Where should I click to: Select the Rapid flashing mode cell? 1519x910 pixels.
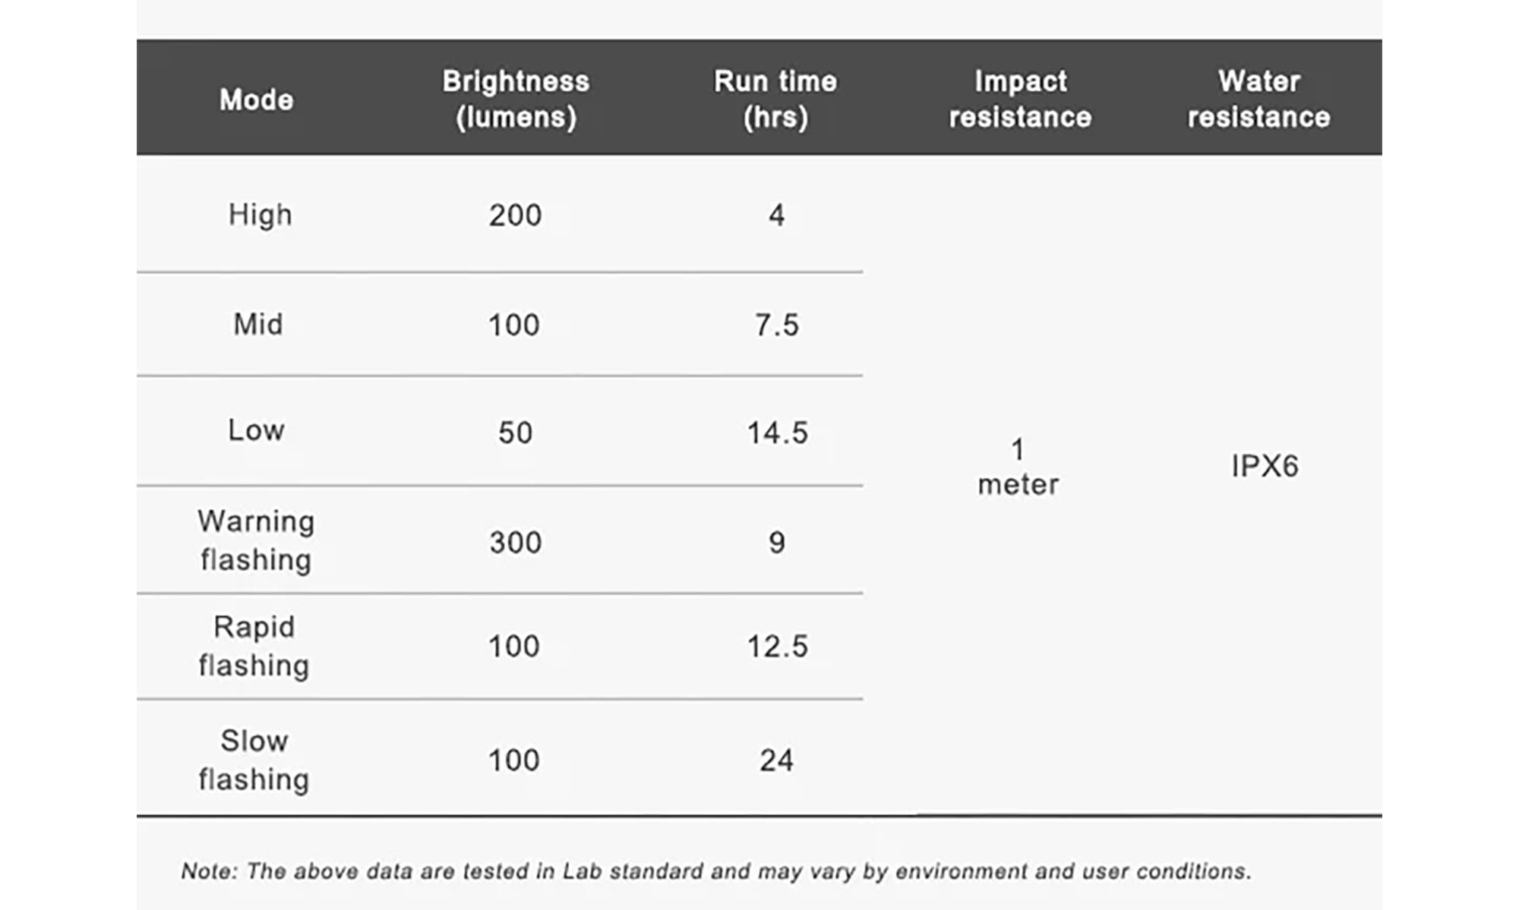[x=254, y=646]
